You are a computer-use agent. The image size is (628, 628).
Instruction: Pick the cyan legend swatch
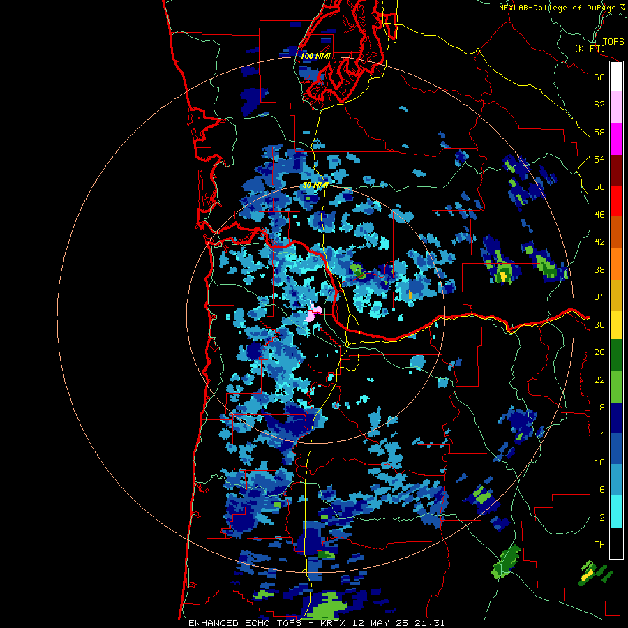tap(616, 511)
